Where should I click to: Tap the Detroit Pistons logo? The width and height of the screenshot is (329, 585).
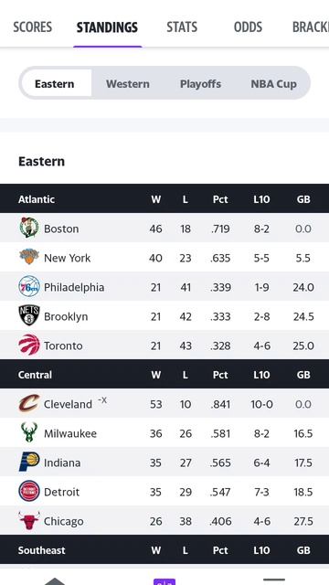[x=29, y=491]
